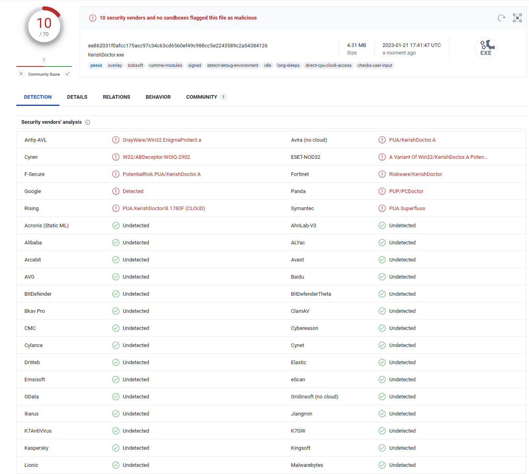Click the Malwarebytes undetected check icon
Image resolution: width=529 pixels, height=474 pixels.
pos(382,465)
